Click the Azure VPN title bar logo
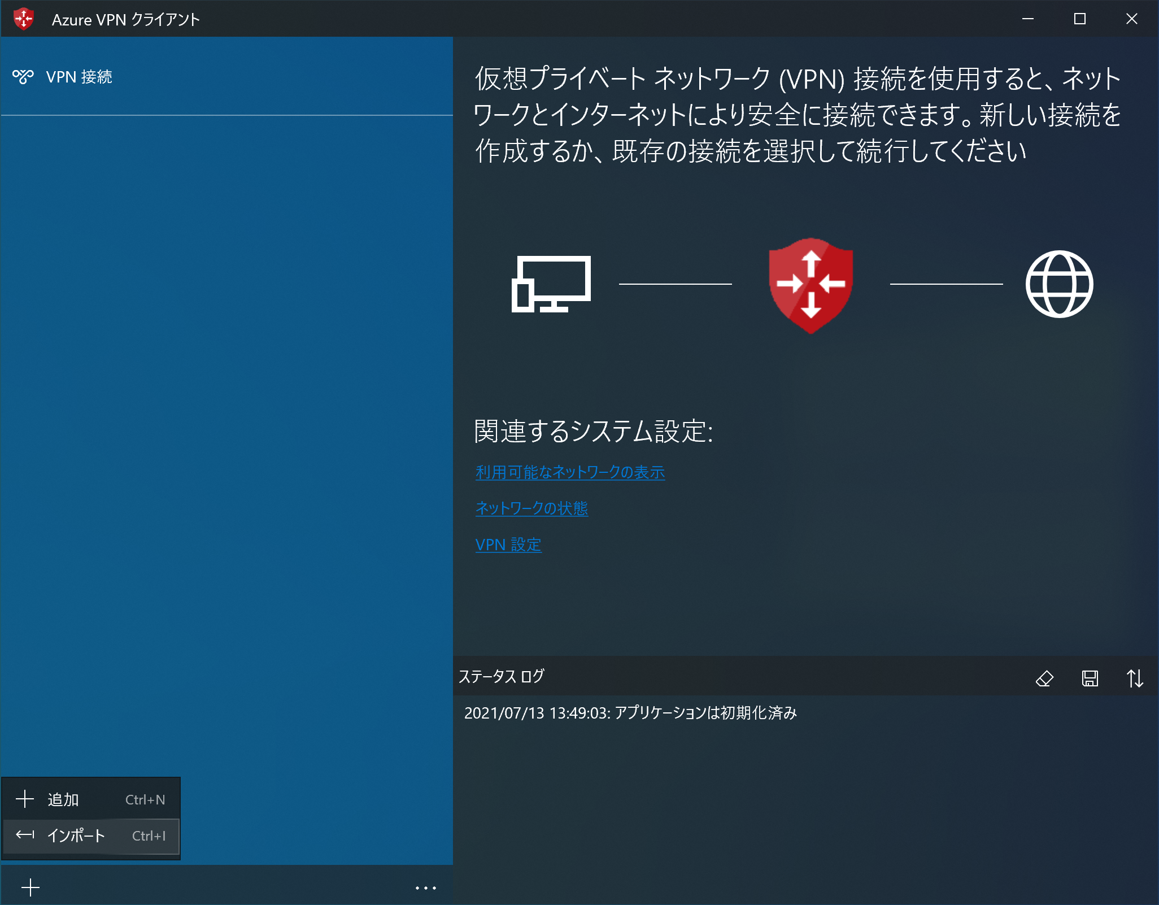Image resolution: width=1159 pixels, height=905 pixels. click(24, 19)
